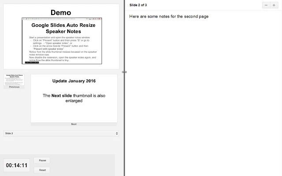The height and width of the screenshot is (176, 282).
Task: Reset the presentation timer
Action: click(x=42, y=170)
